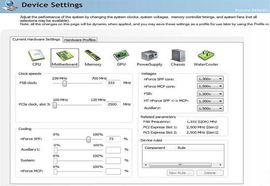The height and width of the screenshot is (186, 270).
Task: Click the '1,332 (QDR) Mhz' FSB frequency value
Action: point(202,122)
